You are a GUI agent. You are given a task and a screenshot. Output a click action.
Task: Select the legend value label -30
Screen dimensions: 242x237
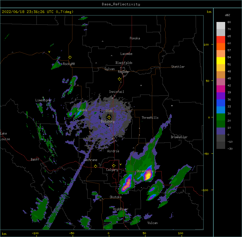(x=230, y=149)
